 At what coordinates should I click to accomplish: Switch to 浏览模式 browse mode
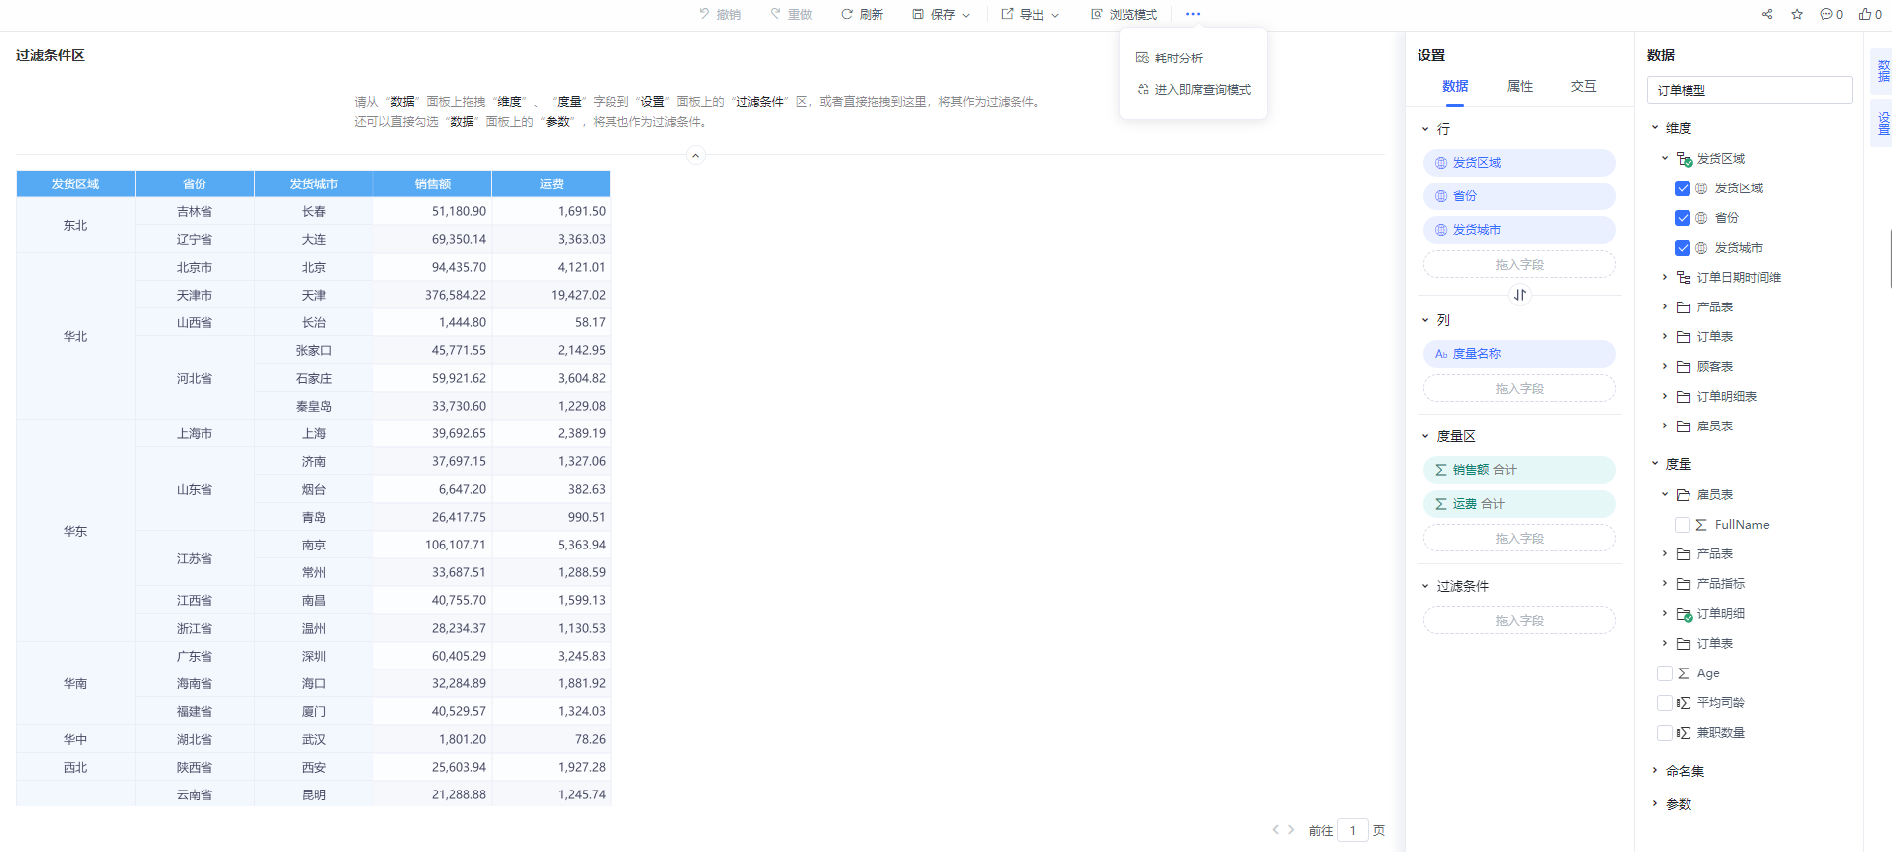(1124, 14)
